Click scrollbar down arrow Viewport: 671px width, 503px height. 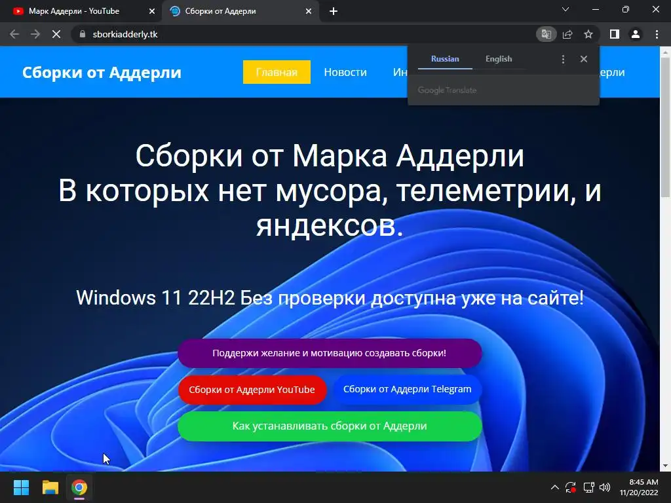(x=665, y=466)
